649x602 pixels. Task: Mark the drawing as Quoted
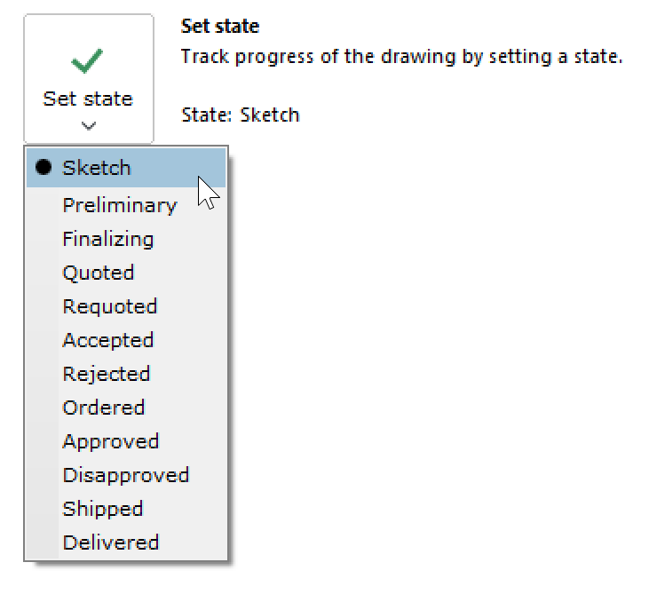pyautogui.click(x=98, y=273)
